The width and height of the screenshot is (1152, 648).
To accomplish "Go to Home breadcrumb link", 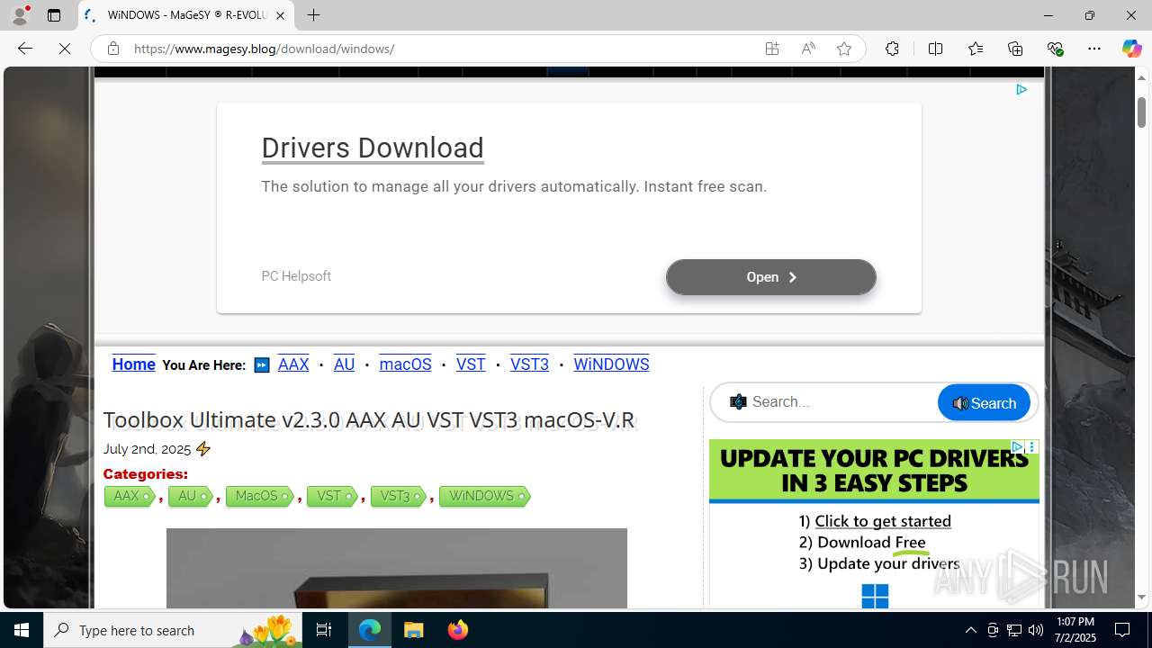I will click(133, 364).
